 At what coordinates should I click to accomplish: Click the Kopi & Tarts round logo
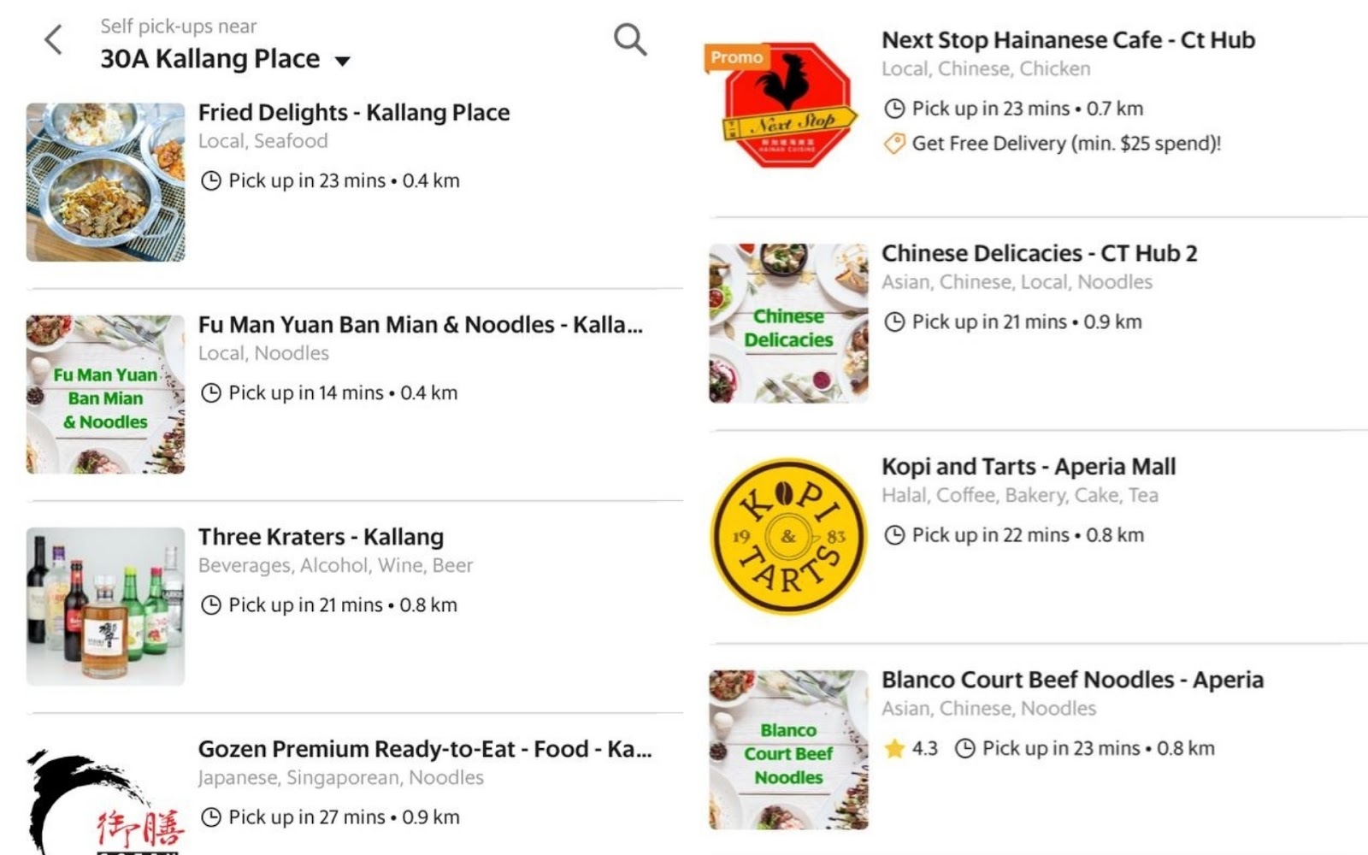(788, 537)
